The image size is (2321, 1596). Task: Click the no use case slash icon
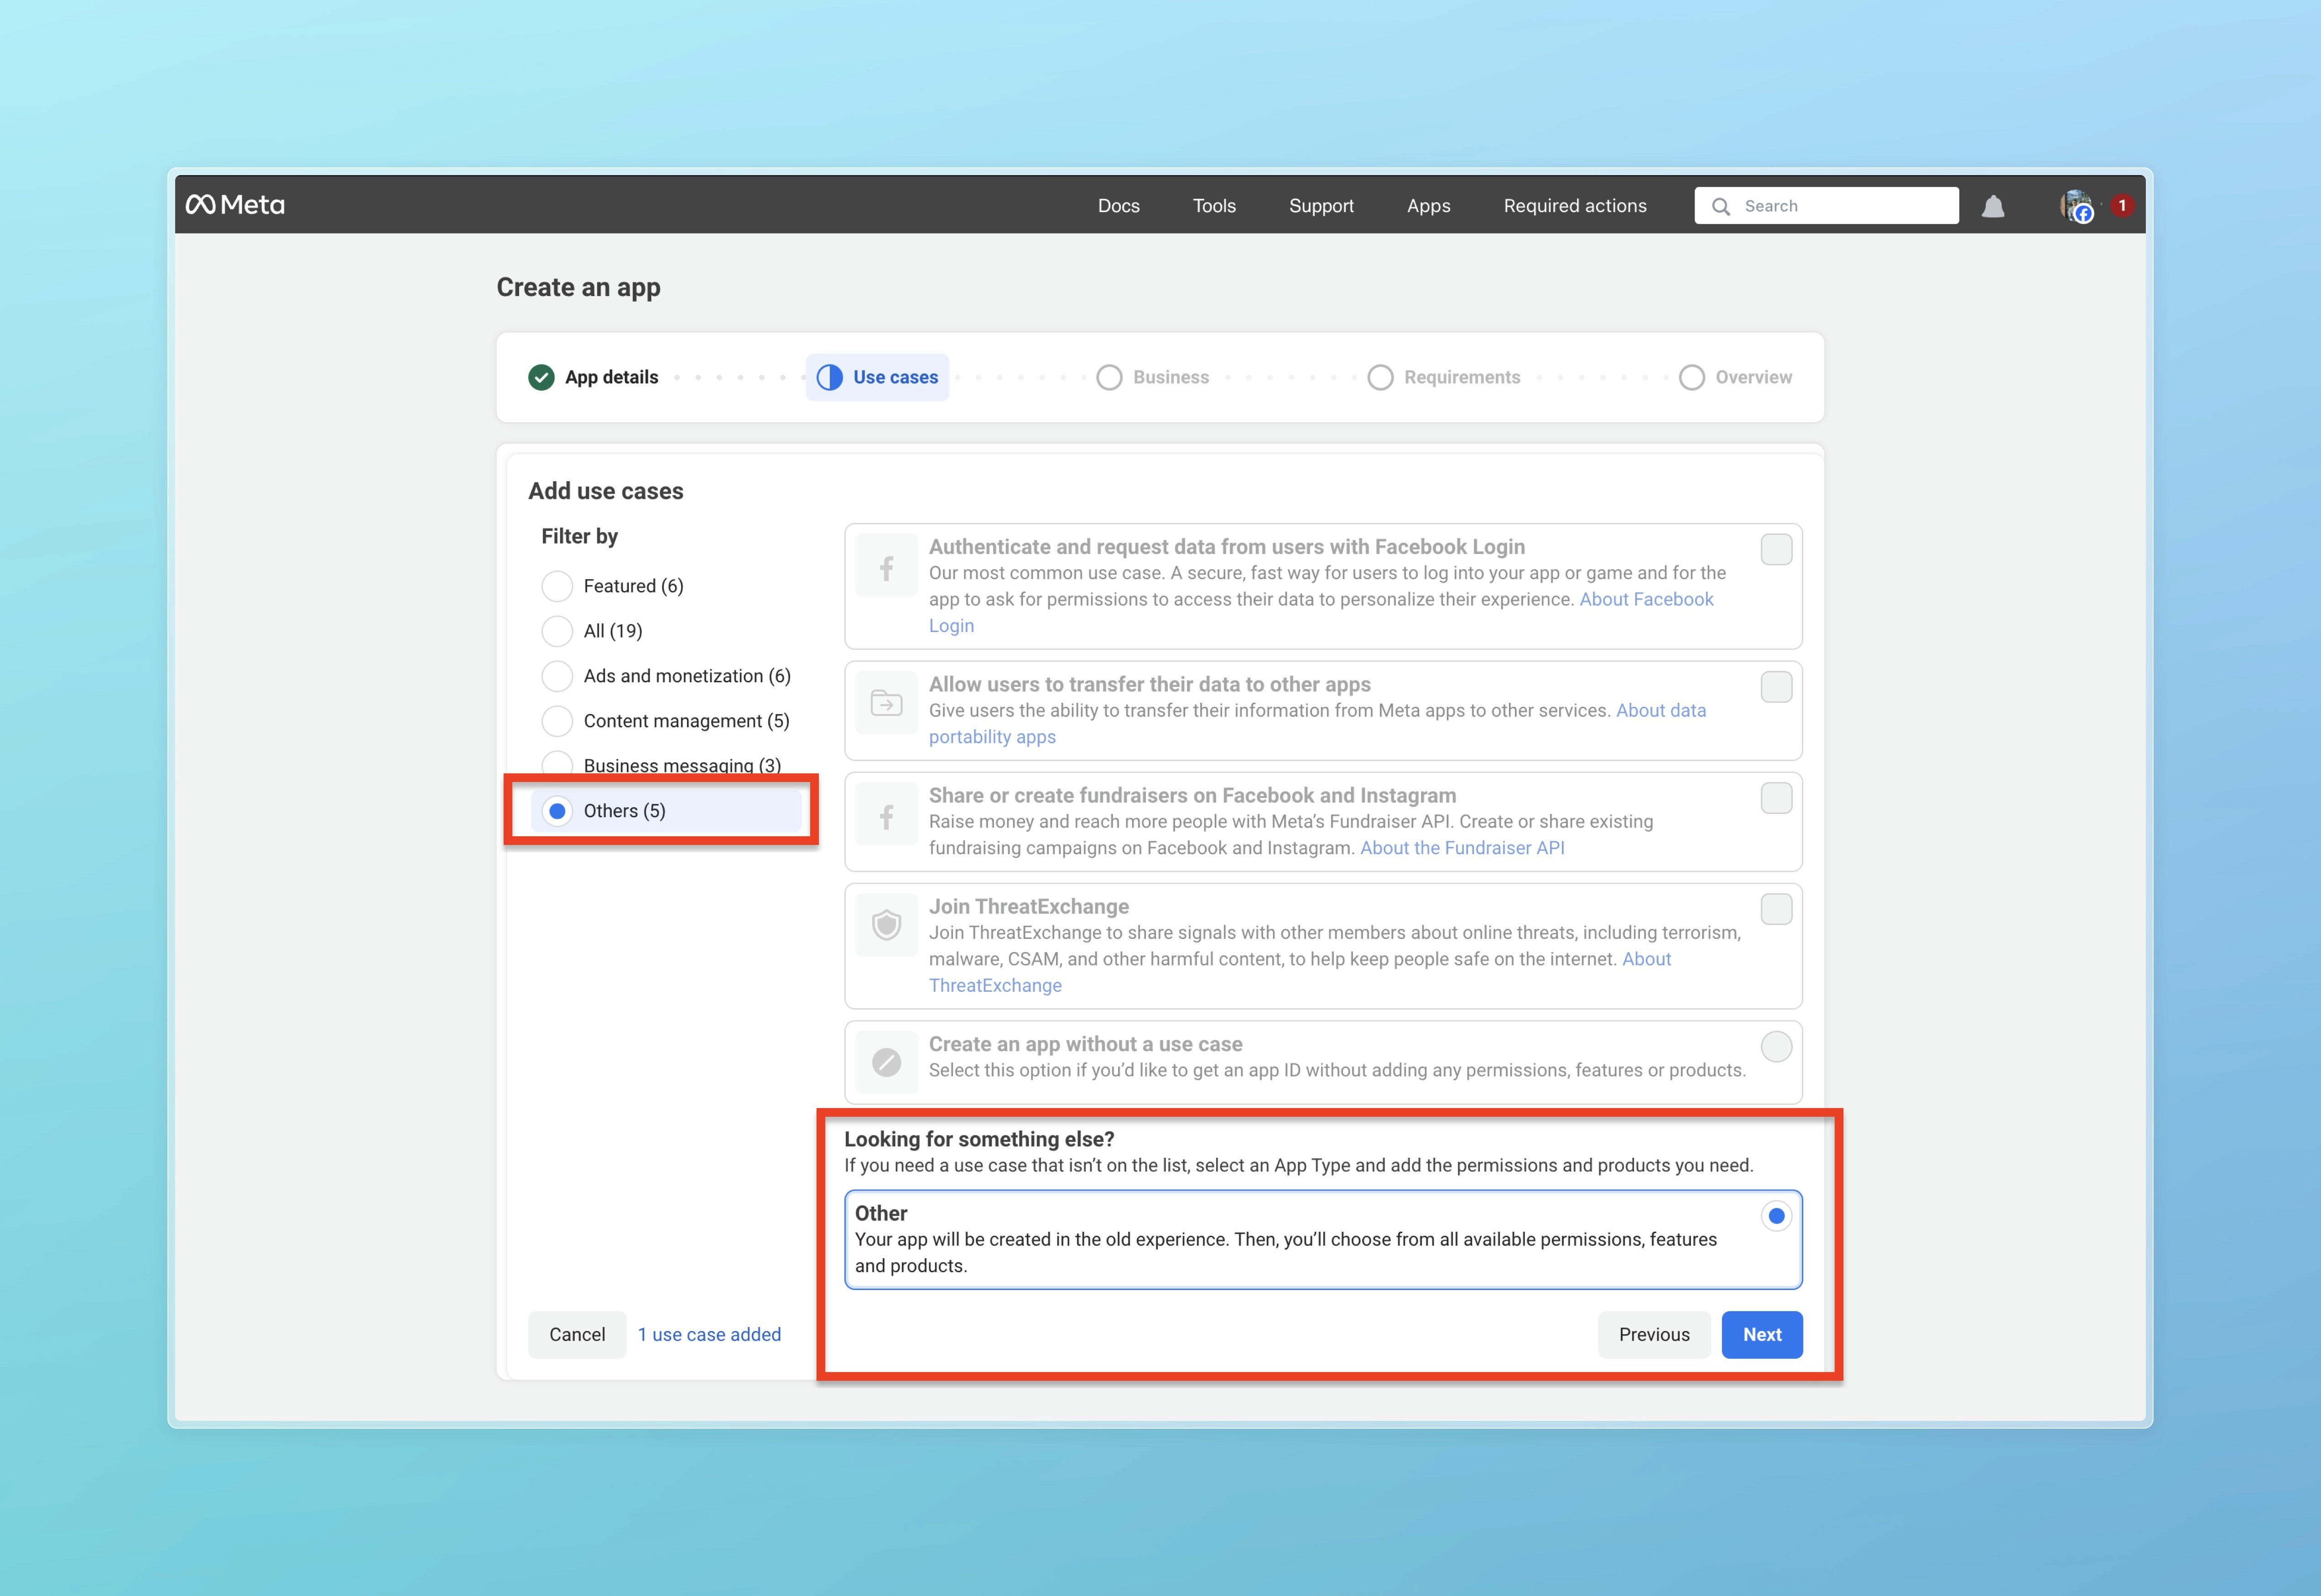(x=886, y=1062)
